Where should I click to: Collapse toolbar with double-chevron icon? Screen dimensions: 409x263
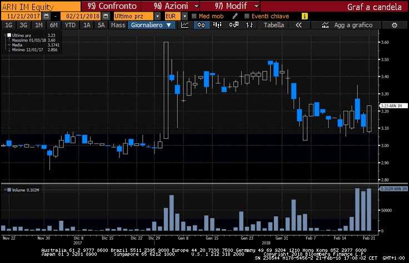(298, 25)
